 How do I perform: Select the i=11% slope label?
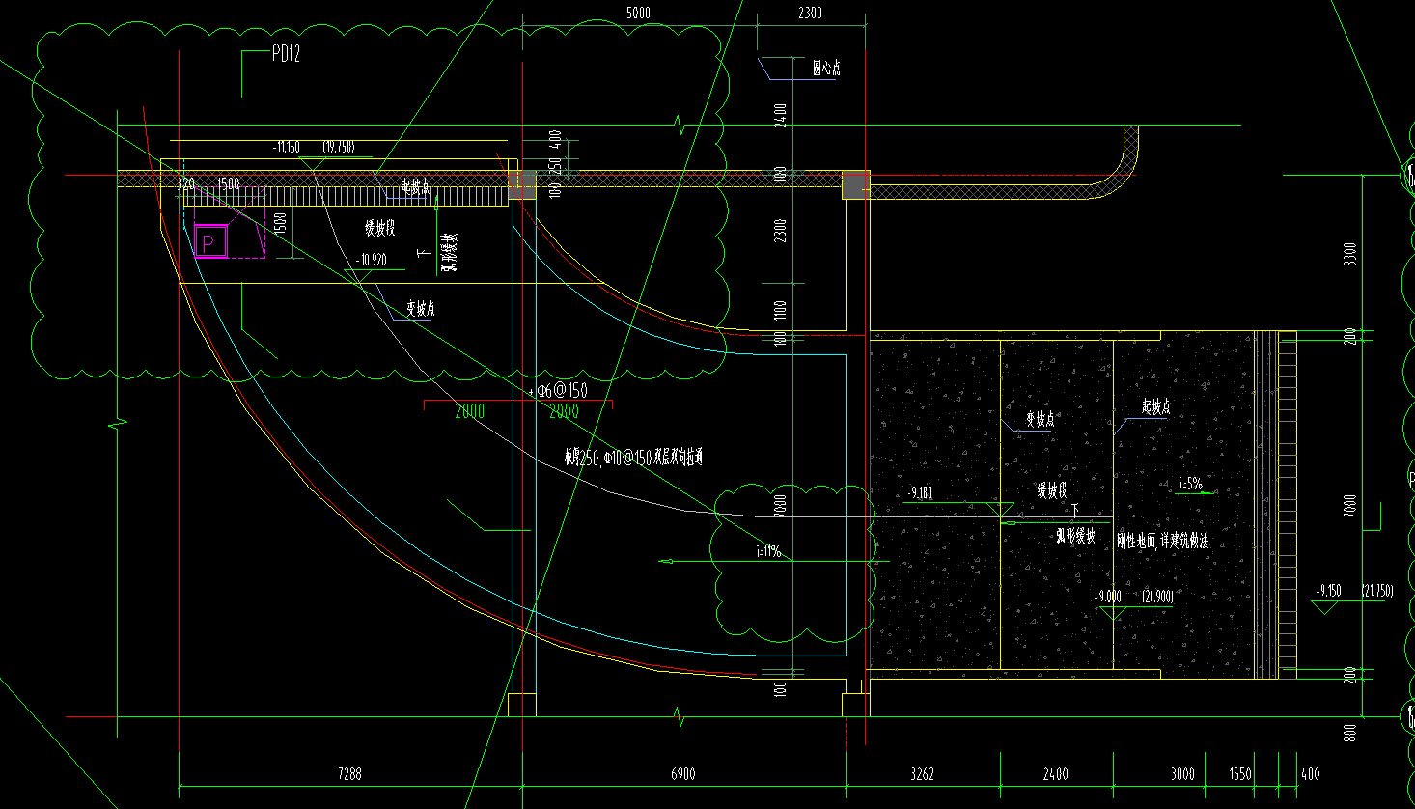click(768, 552)
